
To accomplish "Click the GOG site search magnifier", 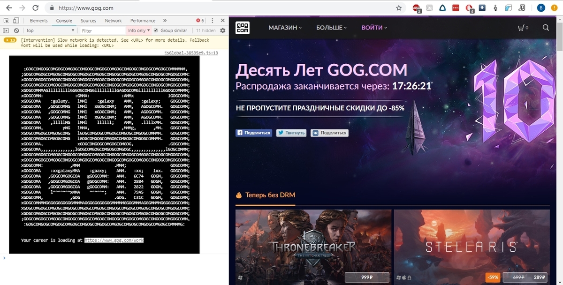I will 546,28.
